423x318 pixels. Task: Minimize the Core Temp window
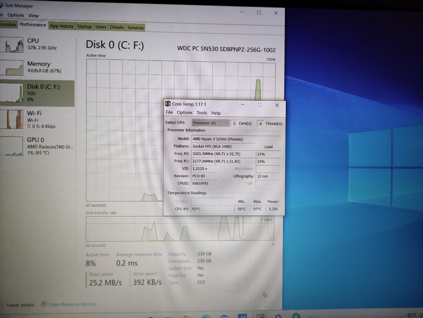(243, 105)
